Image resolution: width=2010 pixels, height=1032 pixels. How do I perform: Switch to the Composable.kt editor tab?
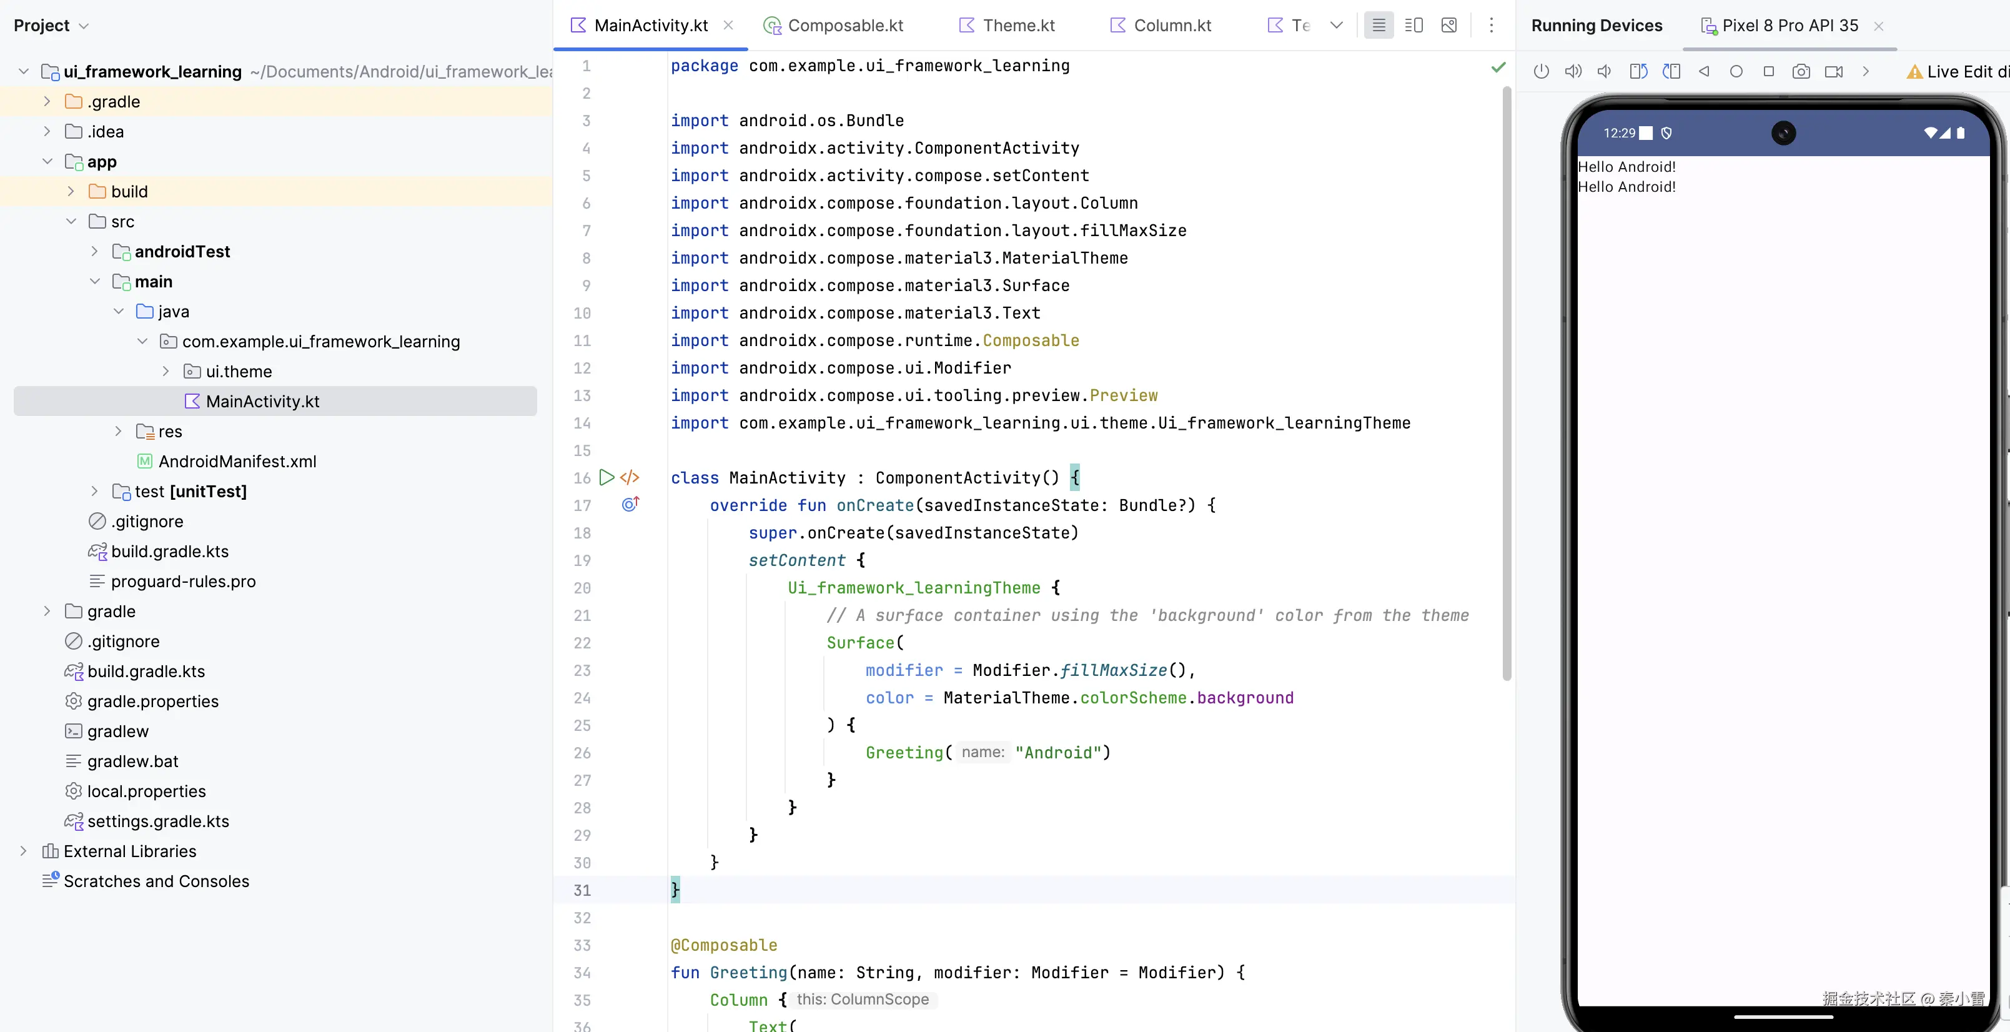coord(845,26)
